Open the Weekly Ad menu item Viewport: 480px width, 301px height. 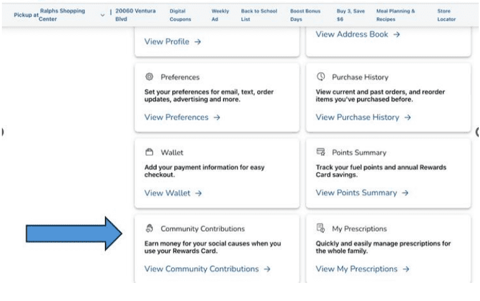[x=220, y=15]
